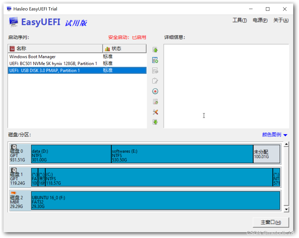
Task: Move the selected boot entry up
Action: pos(155,49)
